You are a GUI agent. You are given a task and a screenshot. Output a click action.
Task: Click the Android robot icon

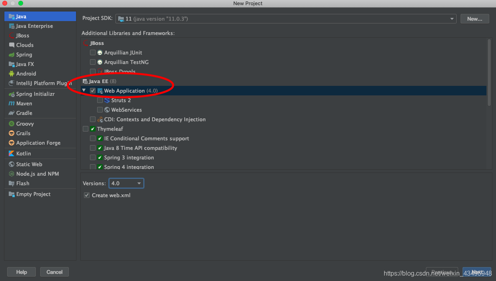coord(12,74)
